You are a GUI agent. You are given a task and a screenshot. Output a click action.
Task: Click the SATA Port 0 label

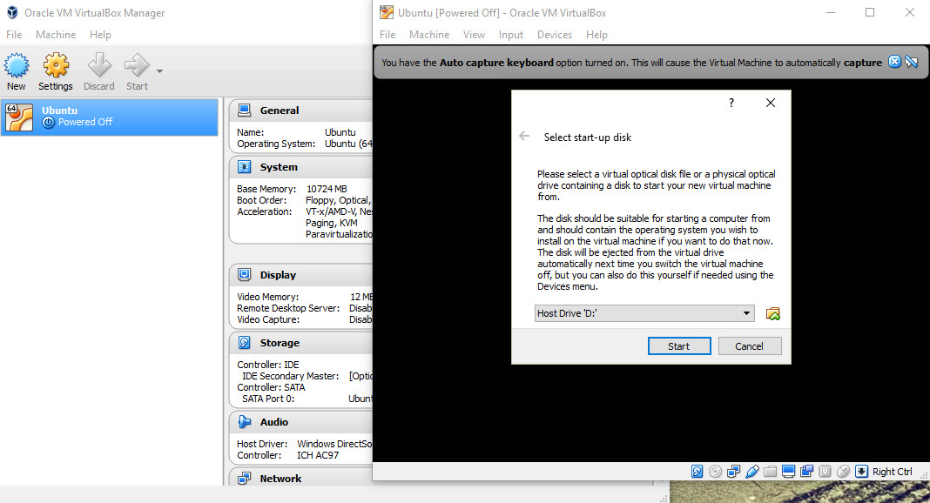(268, 399)
